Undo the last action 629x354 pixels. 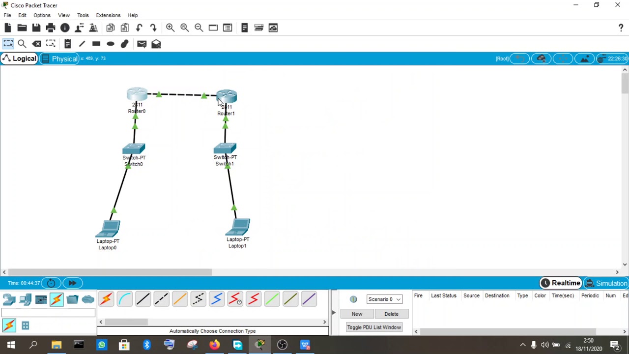click(x=139, y=28)
